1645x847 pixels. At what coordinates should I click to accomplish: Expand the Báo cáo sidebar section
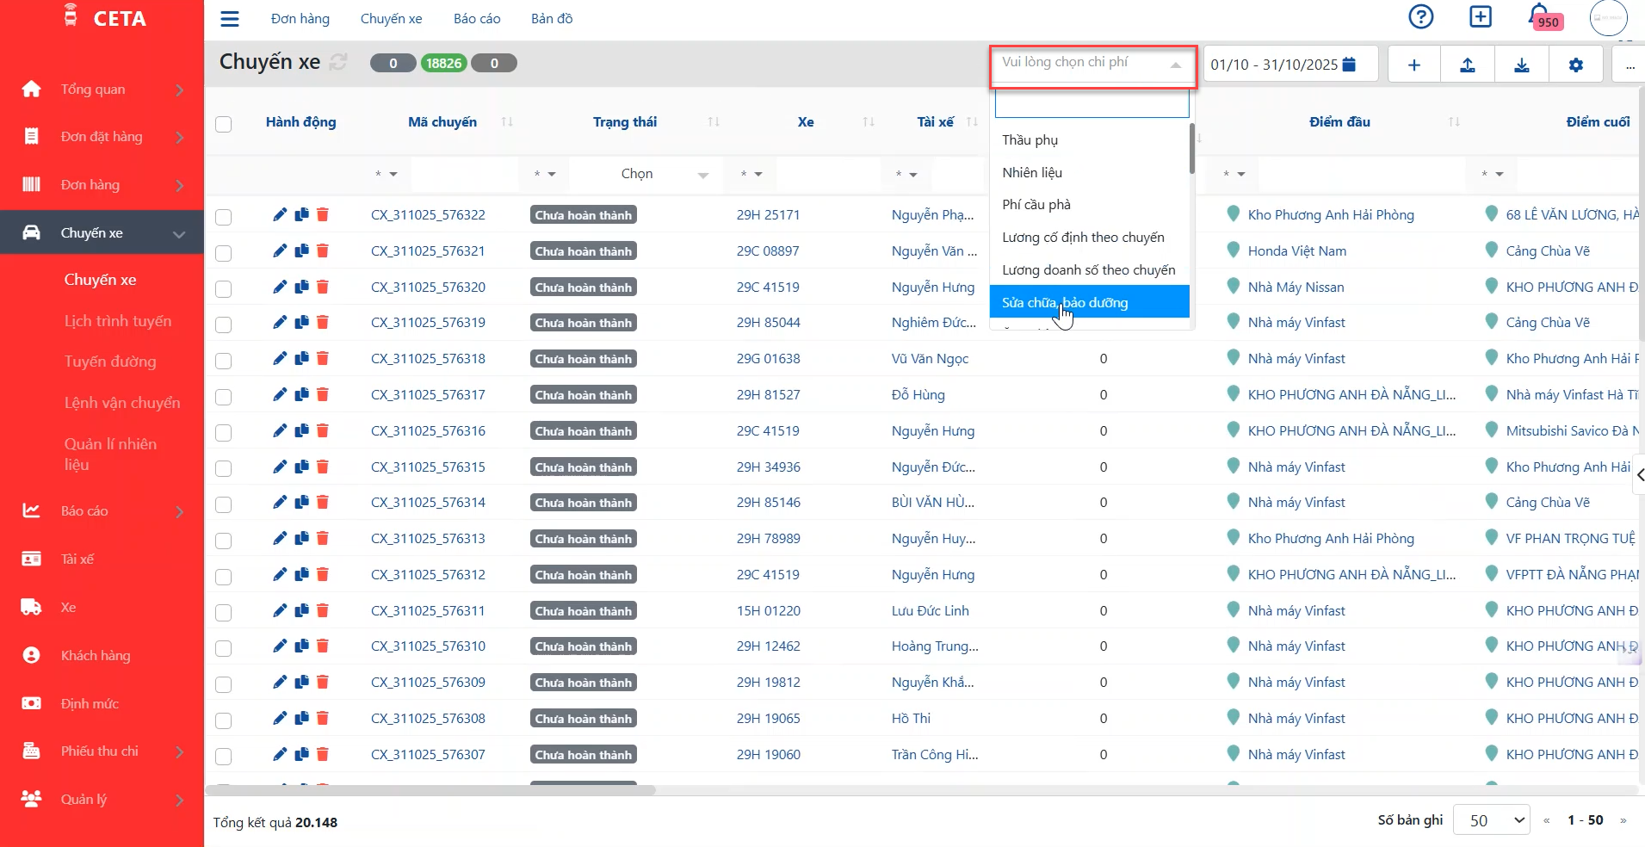[x=102, y=511]
